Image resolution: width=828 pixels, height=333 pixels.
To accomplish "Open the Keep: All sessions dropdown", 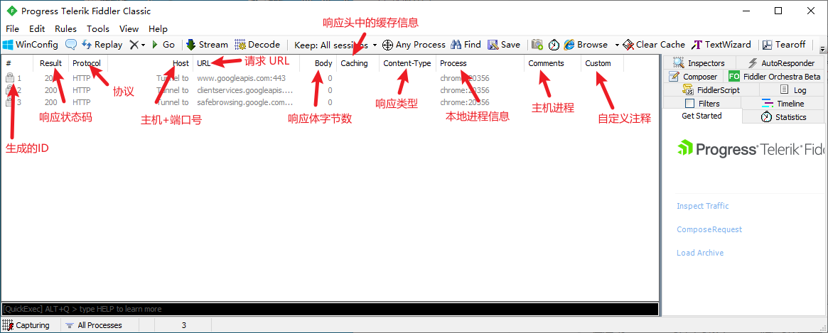I will tap(335, 45).
